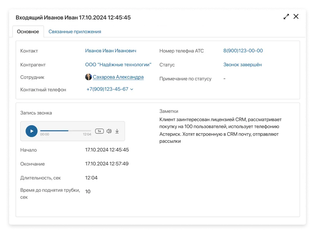The height and width of the screenshot is (233, 315).
Task: Open employee link Сахарова Александра
Action: coord(118,77)
